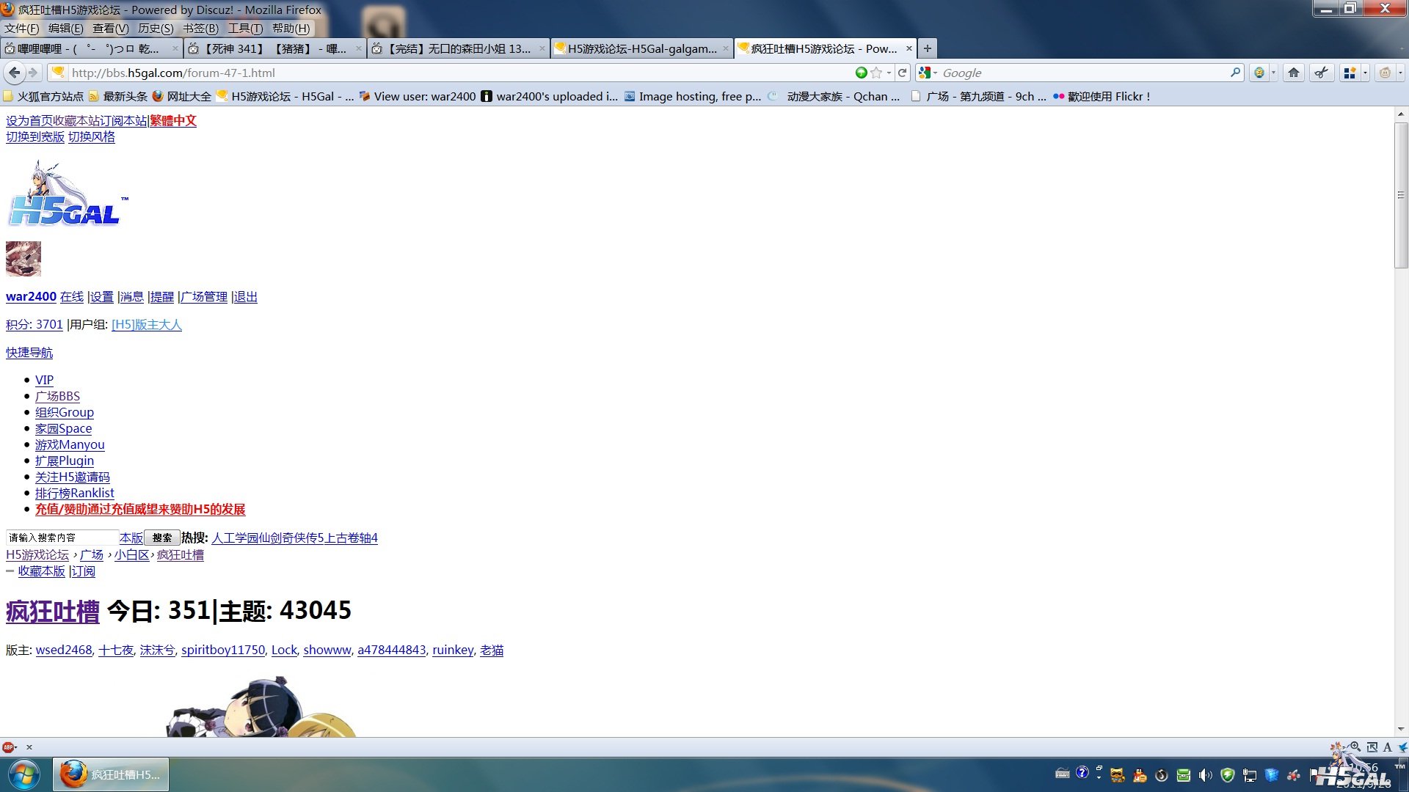Bookmark this page with star icon

pos(875,73)
